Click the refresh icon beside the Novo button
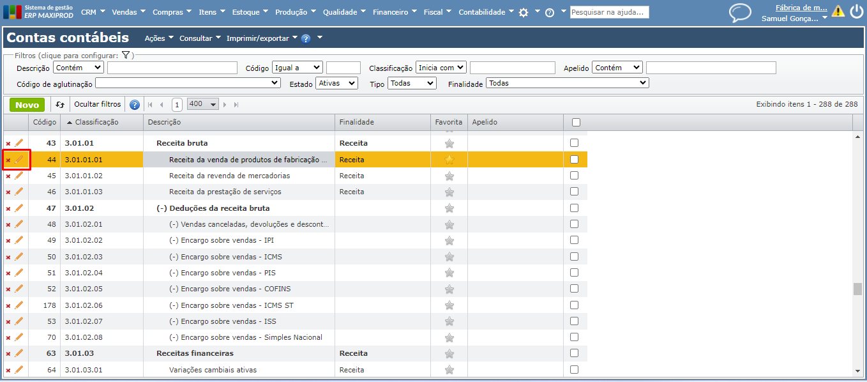The height and width of the screenshot is (382, 867). (x=60, y=105)
